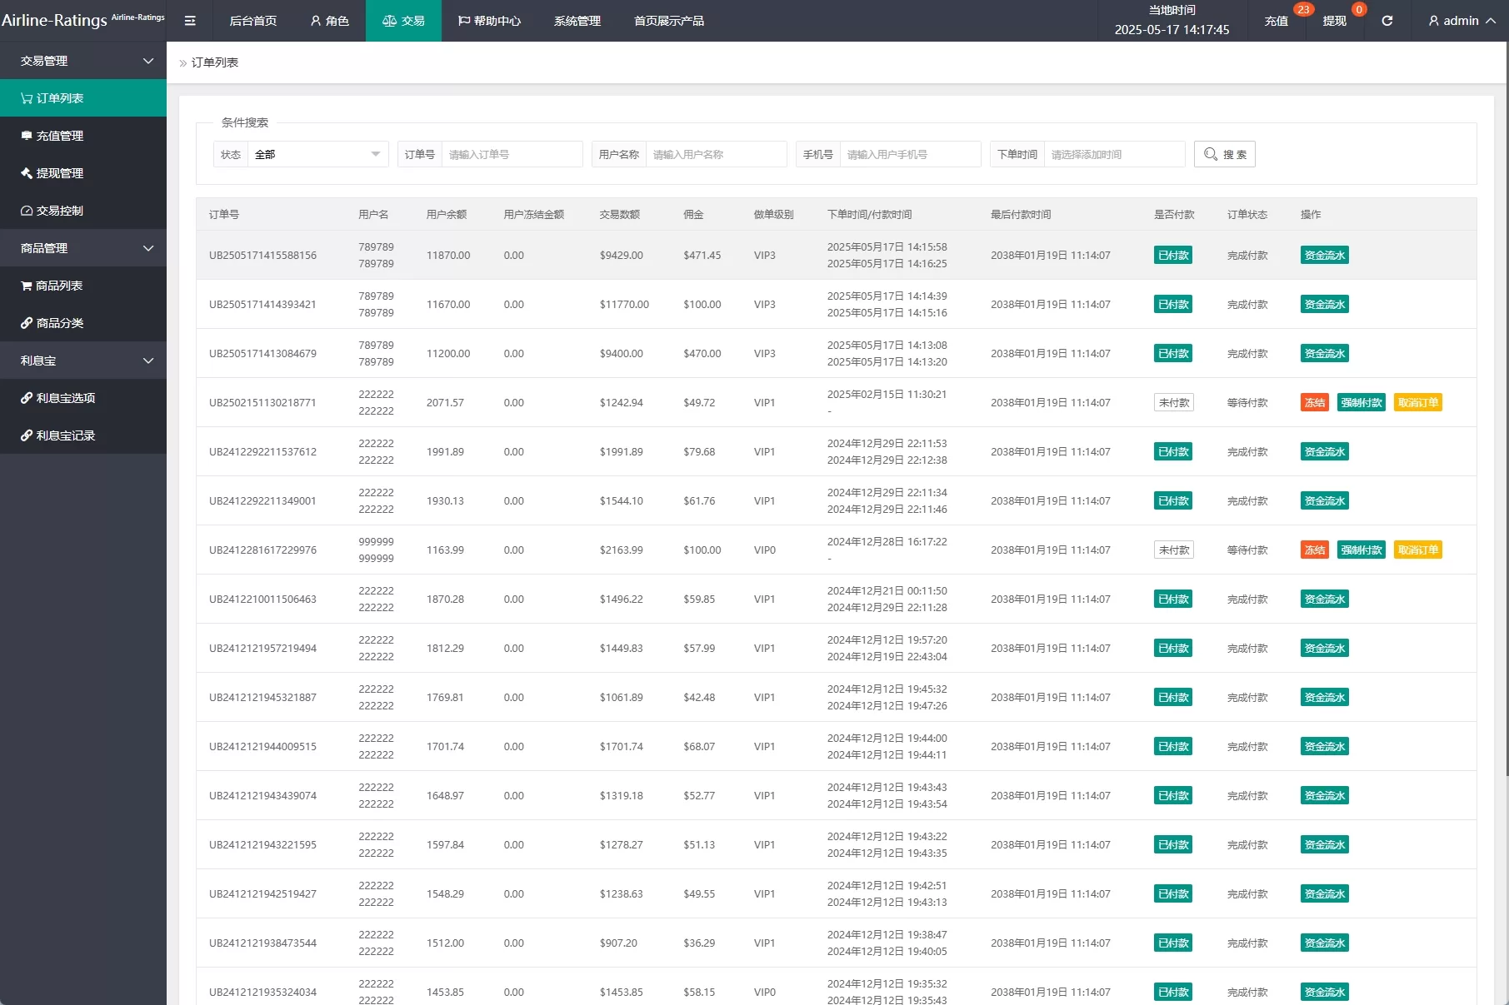Open 充值 notifications with badge 23
This screenshot has height=1005, width=1509.
pyautogui.click(x=1276, y=21)
